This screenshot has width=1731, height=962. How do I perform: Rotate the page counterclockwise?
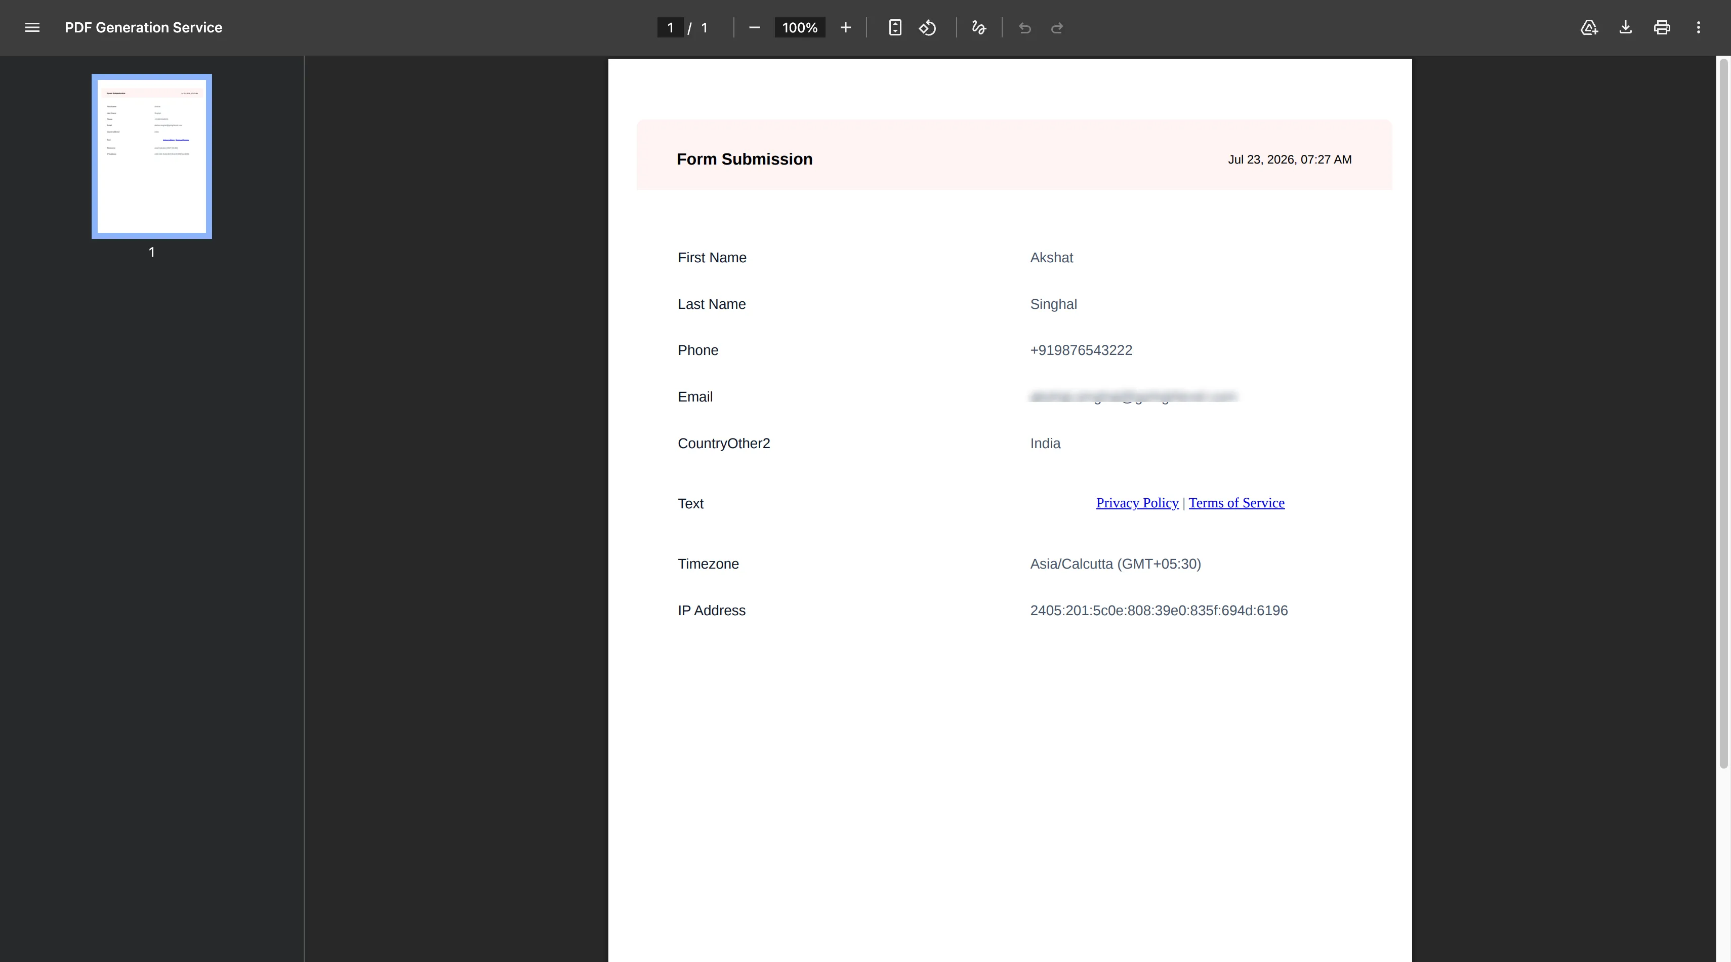tap(927, 27)
